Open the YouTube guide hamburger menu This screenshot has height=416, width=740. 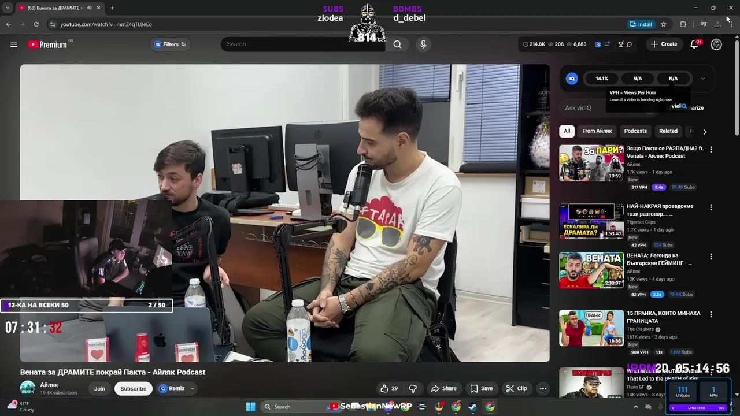[14, 44]
